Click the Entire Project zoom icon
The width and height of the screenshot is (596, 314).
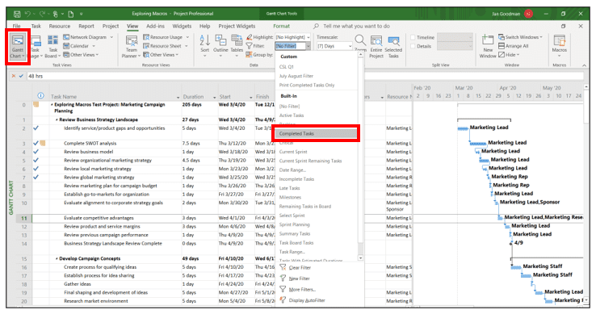coord(376,46)
